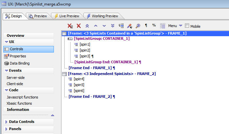The image size is (229, 134).
Task: Move selected control up one position
Action: (96, 26)
